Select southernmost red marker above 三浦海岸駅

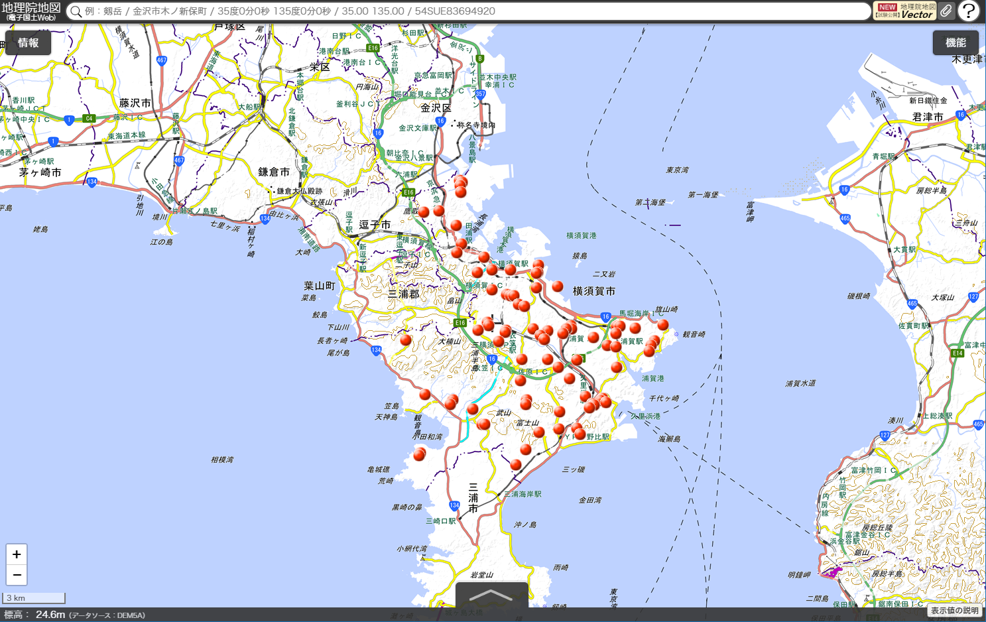(x=516, y=464)
